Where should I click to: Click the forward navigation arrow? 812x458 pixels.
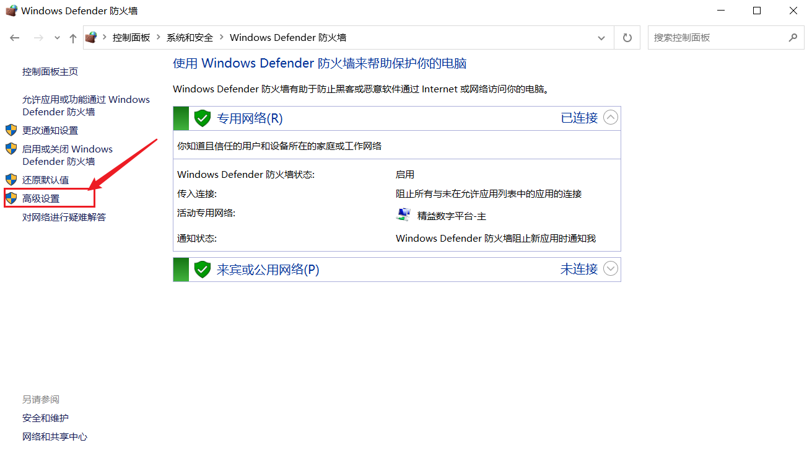click(38, 38)
